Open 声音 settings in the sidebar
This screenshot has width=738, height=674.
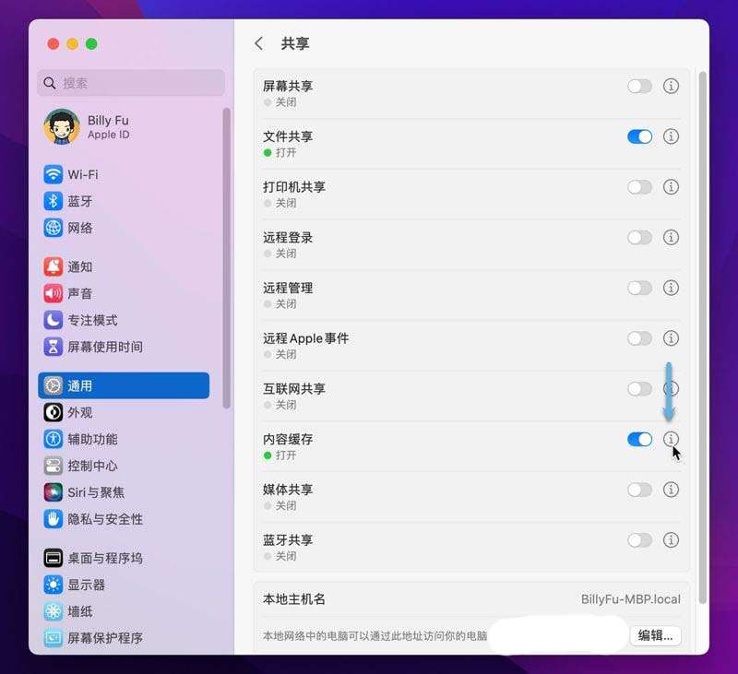(x=86, y=294)
